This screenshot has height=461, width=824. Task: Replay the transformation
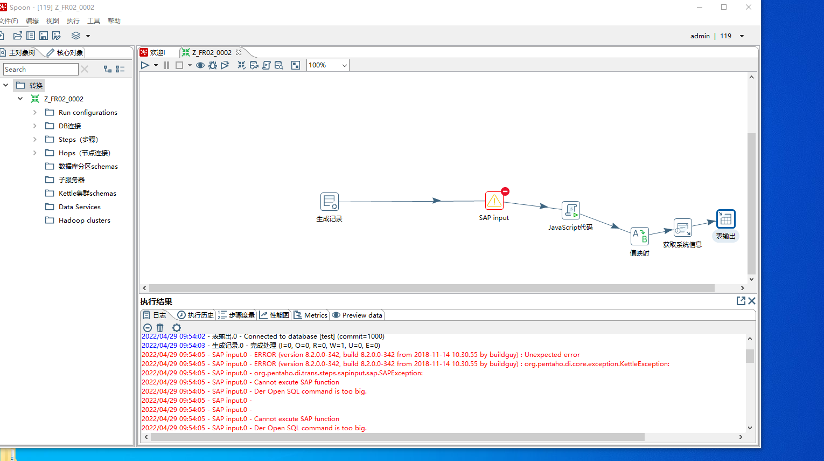pyautogui.click(x=225, y=65)
